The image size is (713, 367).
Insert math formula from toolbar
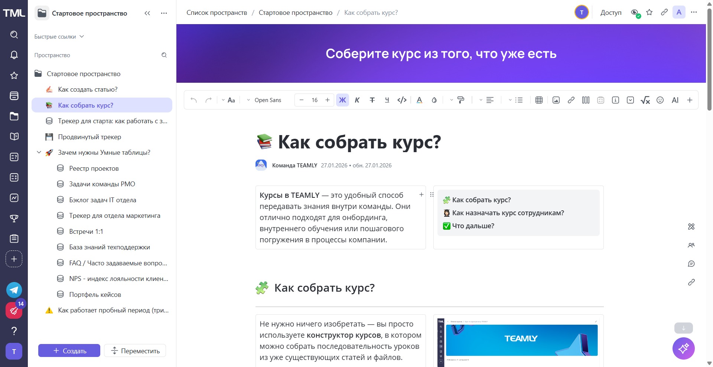pyautogui.click(x=645, y=100)
